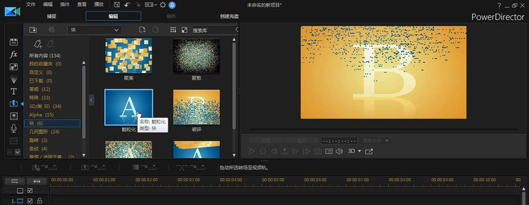The width and height of the screenshot is (529, 205).
Task: Open the 16:9 aspect ratio dropdown
Action: (x=151, y=5)
